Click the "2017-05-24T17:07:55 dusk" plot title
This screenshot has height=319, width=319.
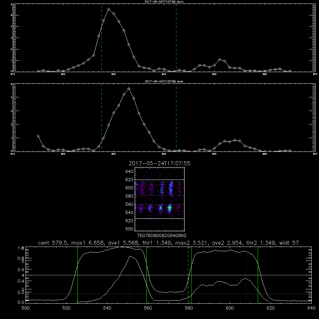(x=164, y=81)
